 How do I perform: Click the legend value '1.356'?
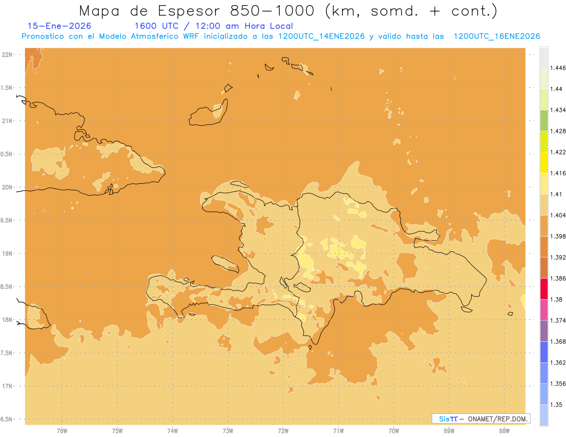coord(558,384)
